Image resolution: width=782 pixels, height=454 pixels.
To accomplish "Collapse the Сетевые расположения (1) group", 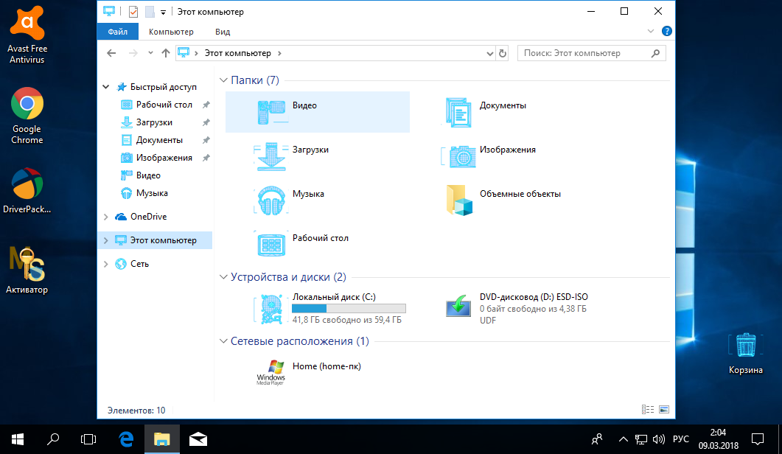I will (223, 341).
